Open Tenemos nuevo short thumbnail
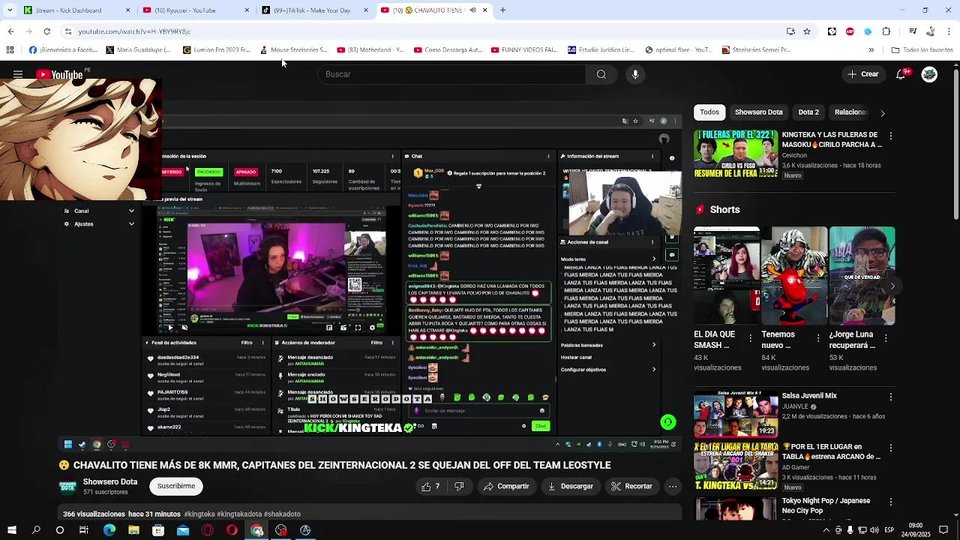This screenshot has width=960, height=540. pyautogui.click(x=794, y=276)
